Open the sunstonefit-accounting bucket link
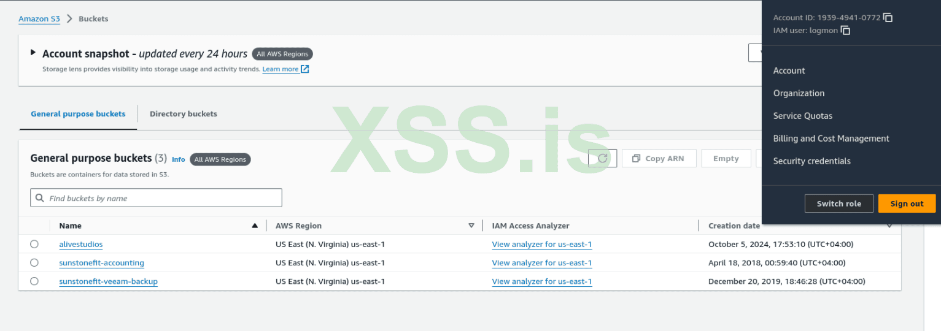The height and width of the screenshot is (331, 941). tap(102, 262)
